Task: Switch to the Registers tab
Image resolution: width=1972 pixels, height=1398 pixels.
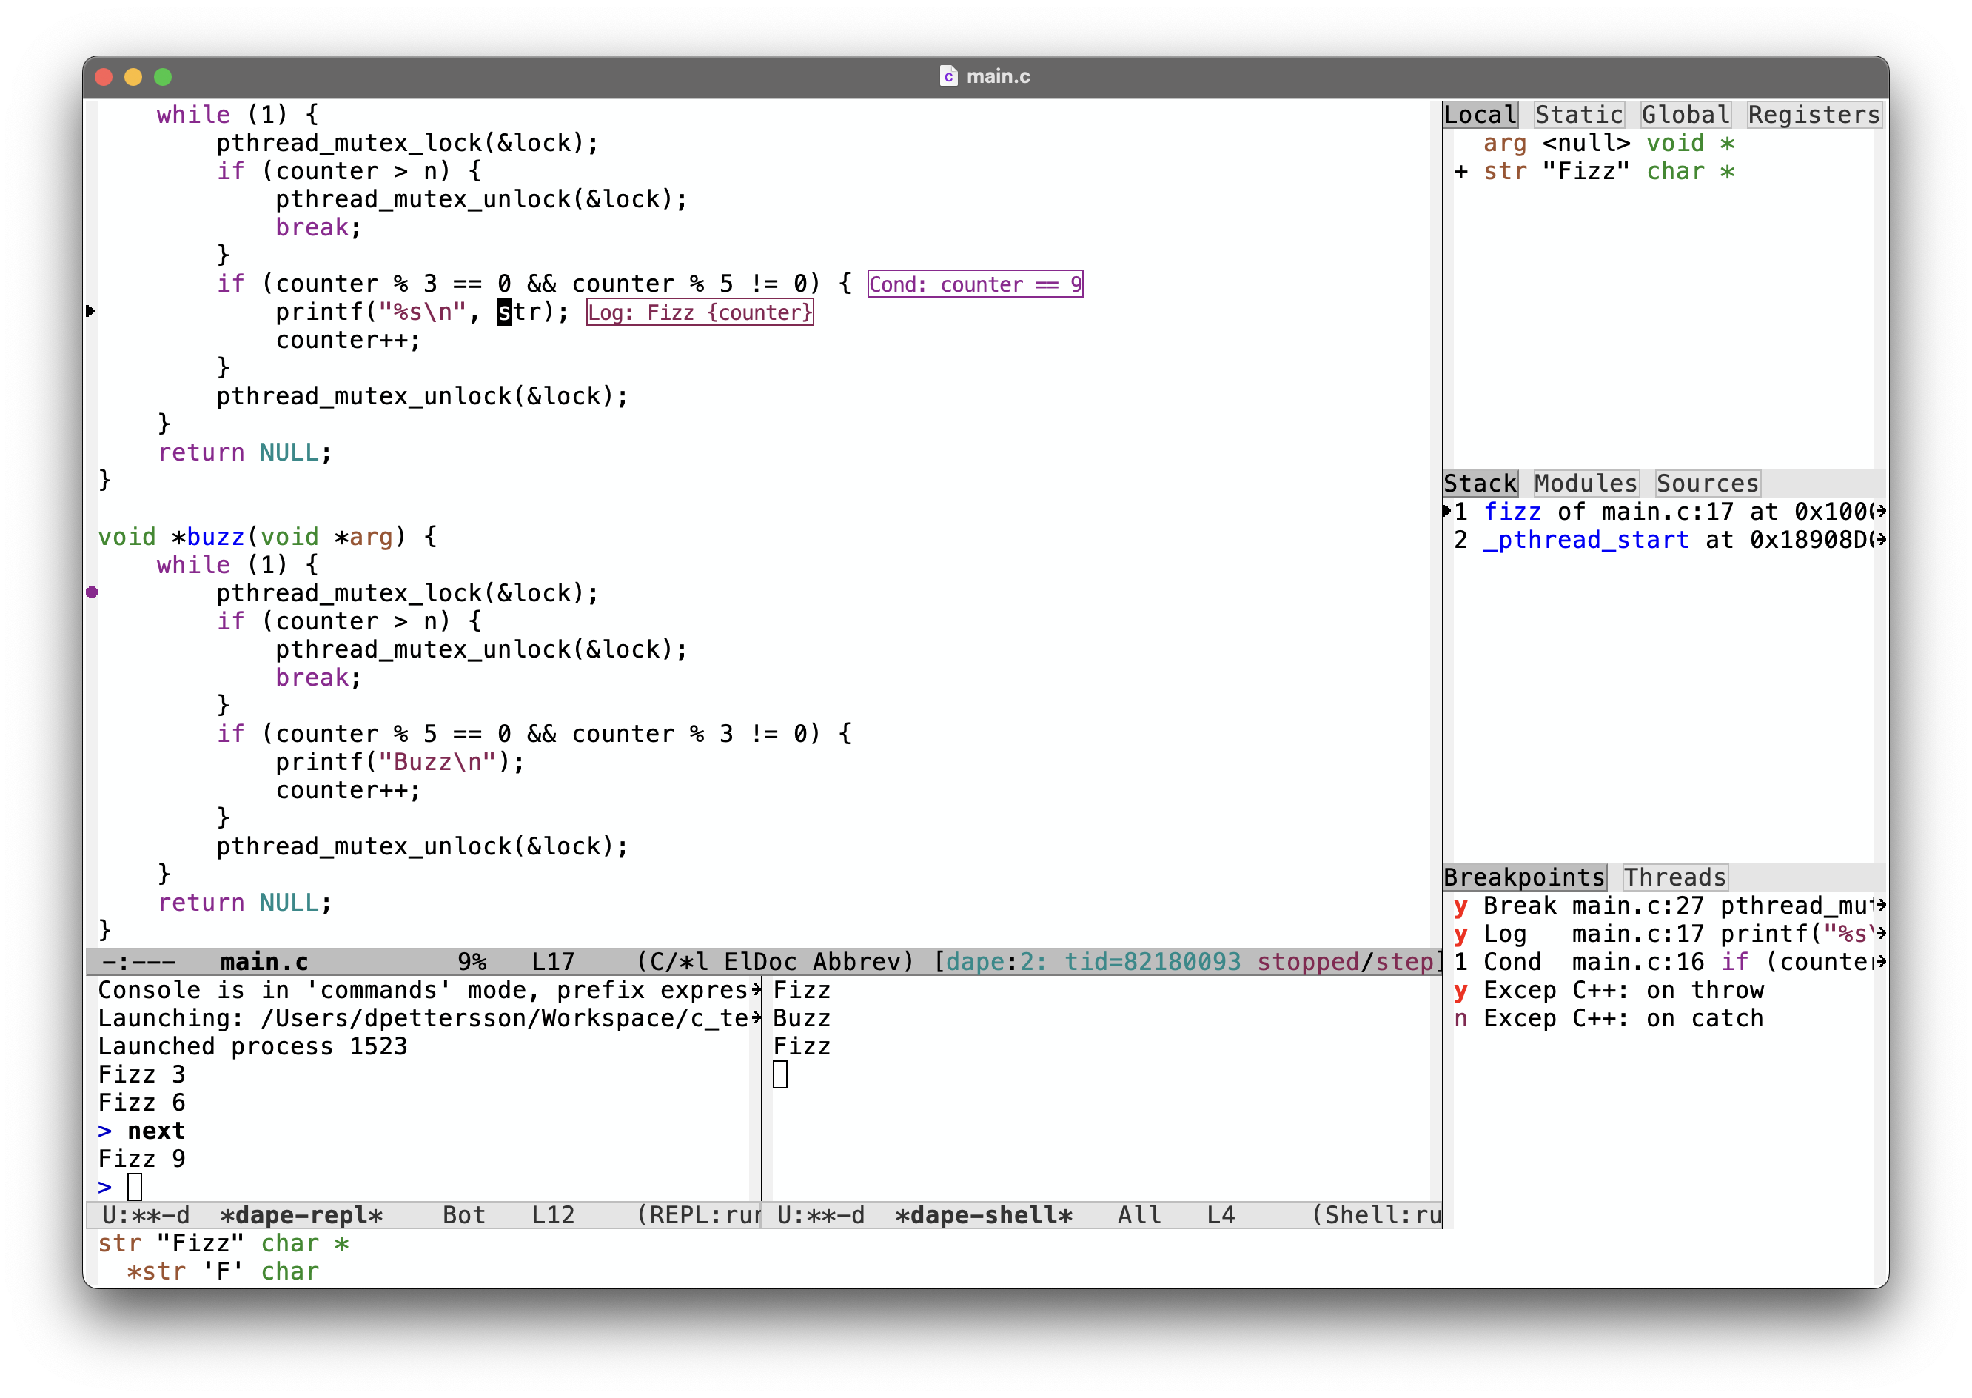Action: coord(1813,115)
